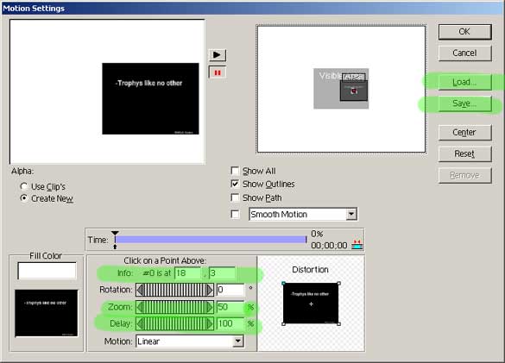Click the Load button
505x363 pixels.
coord(464,82)
